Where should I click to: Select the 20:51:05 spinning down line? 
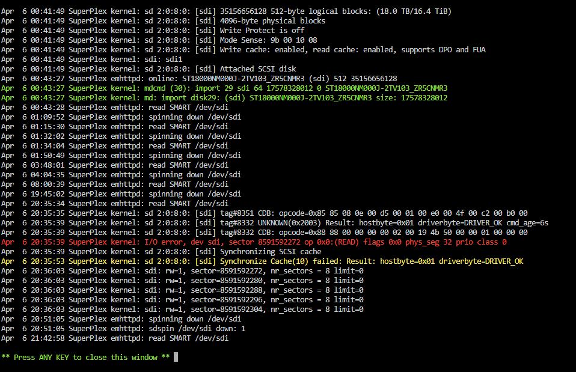click(x=121, y=319)
